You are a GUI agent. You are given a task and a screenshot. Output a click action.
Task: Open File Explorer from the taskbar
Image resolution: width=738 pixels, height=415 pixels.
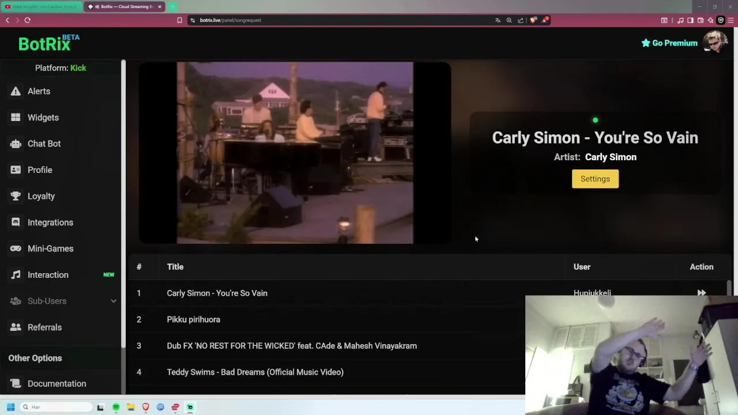click(x=131, y=407)
